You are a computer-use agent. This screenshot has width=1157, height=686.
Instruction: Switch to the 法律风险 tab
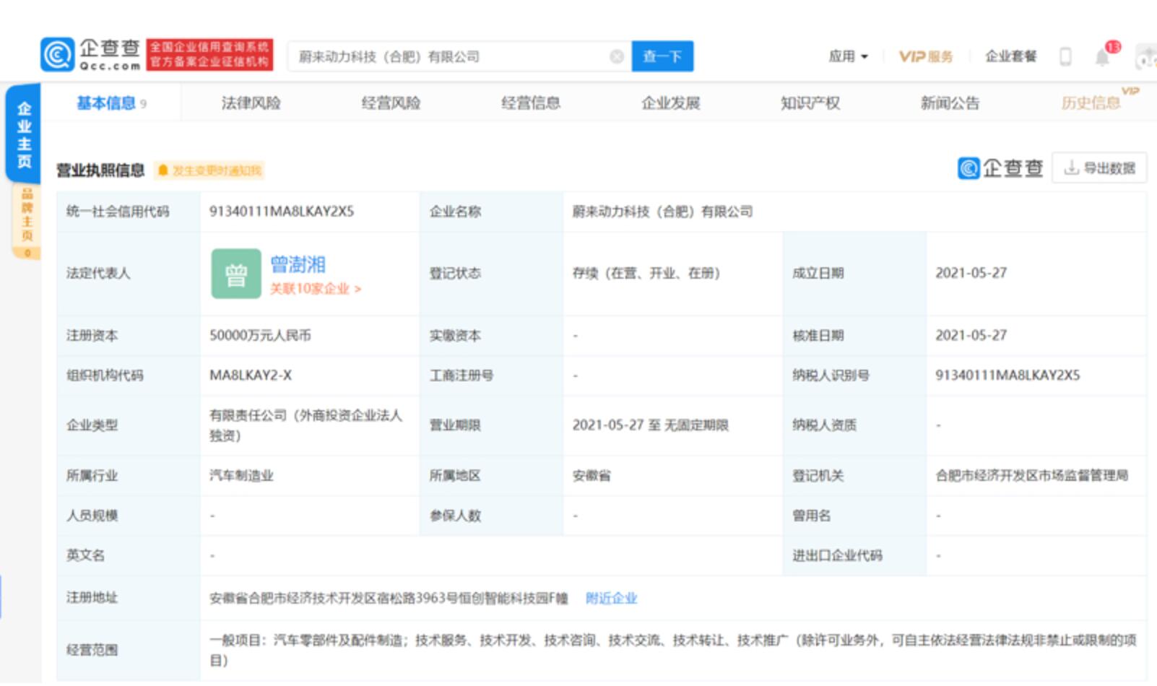pyautogui.click(x=251, y=103)
